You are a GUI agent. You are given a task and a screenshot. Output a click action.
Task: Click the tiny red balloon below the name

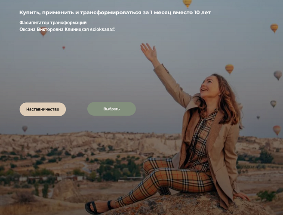tap(64, 48)
